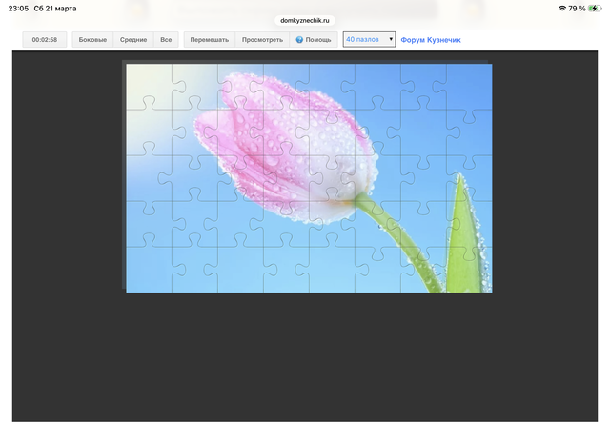Tap the Wi-Fi status icon

coord(562,9)
